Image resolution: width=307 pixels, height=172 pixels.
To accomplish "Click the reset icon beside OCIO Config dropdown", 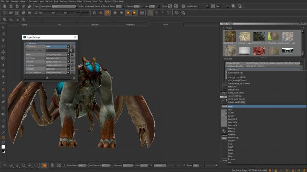I will [72, 47].
